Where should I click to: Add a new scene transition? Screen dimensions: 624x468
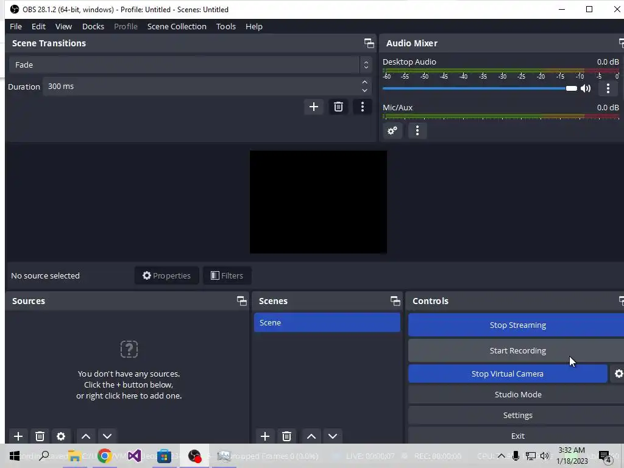coord(314,107)
